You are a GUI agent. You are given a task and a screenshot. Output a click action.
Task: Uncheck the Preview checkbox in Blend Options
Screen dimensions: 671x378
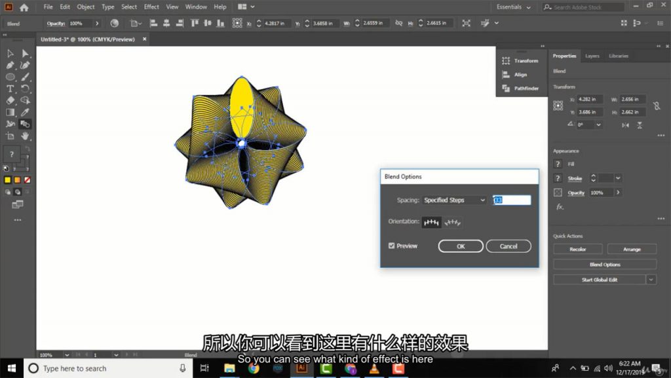[x=392, y=246]
